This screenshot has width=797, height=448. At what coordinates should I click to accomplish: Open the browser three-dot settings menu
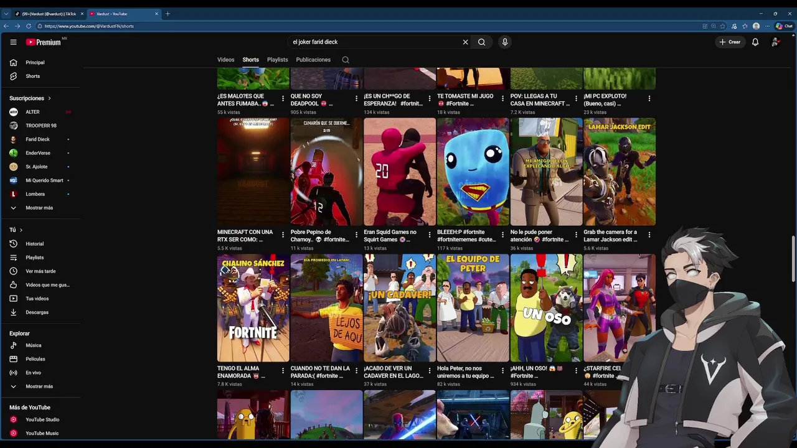point(767,26)
